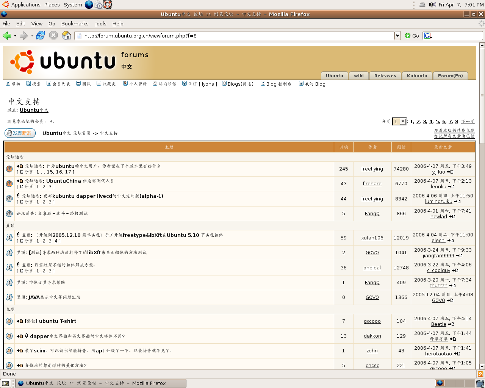Image resolution: width=485 pixels, height=388 pixels.
Task: Switch to the Releases tab
Action: (385, 75)
